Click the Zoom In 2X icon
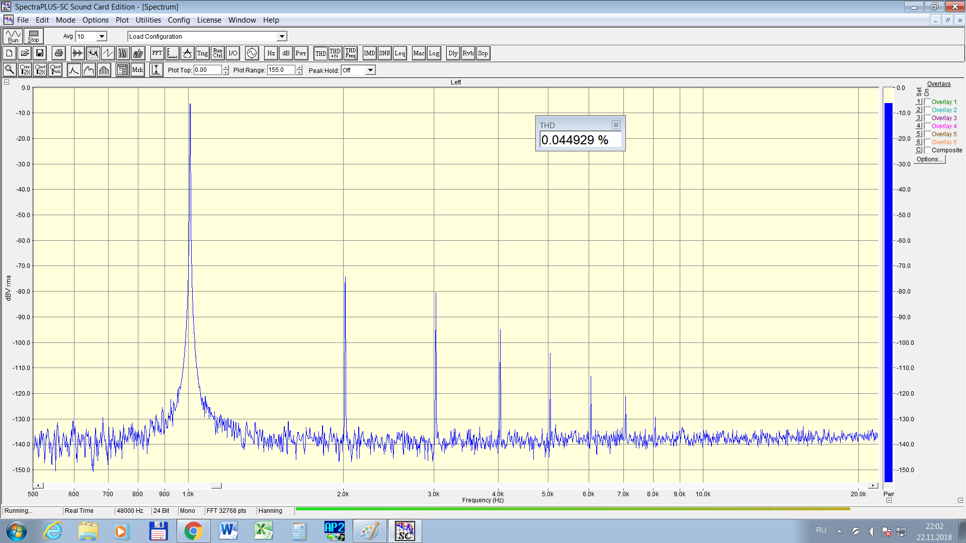966x543 pixels. [25, 70]
